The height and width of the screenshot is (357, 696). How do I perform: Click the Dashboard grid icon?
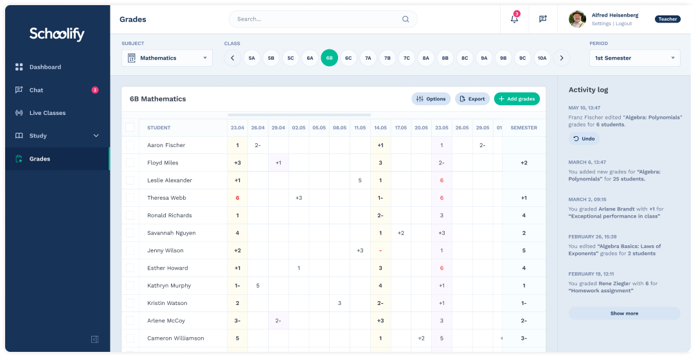coord(19,67)
